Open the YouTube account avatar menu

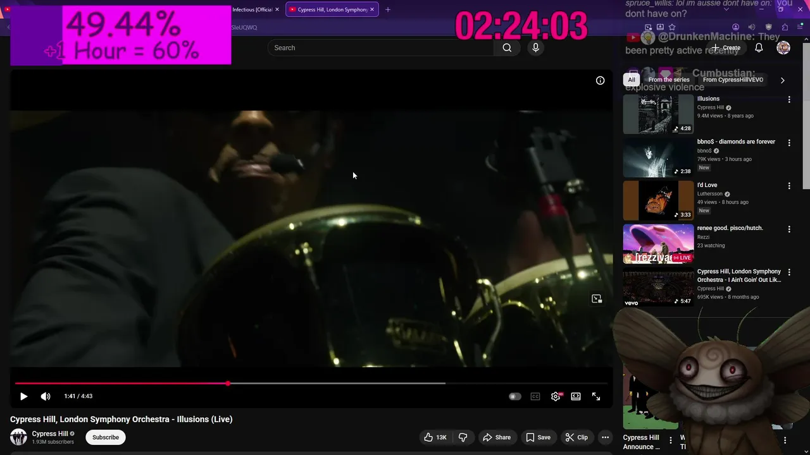pos(783,48)
